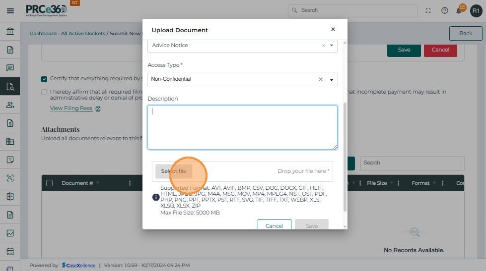Expand the Advice Notice dropdown arrow
Viewport: 486px width, 271px height.
tap(332, 46)
